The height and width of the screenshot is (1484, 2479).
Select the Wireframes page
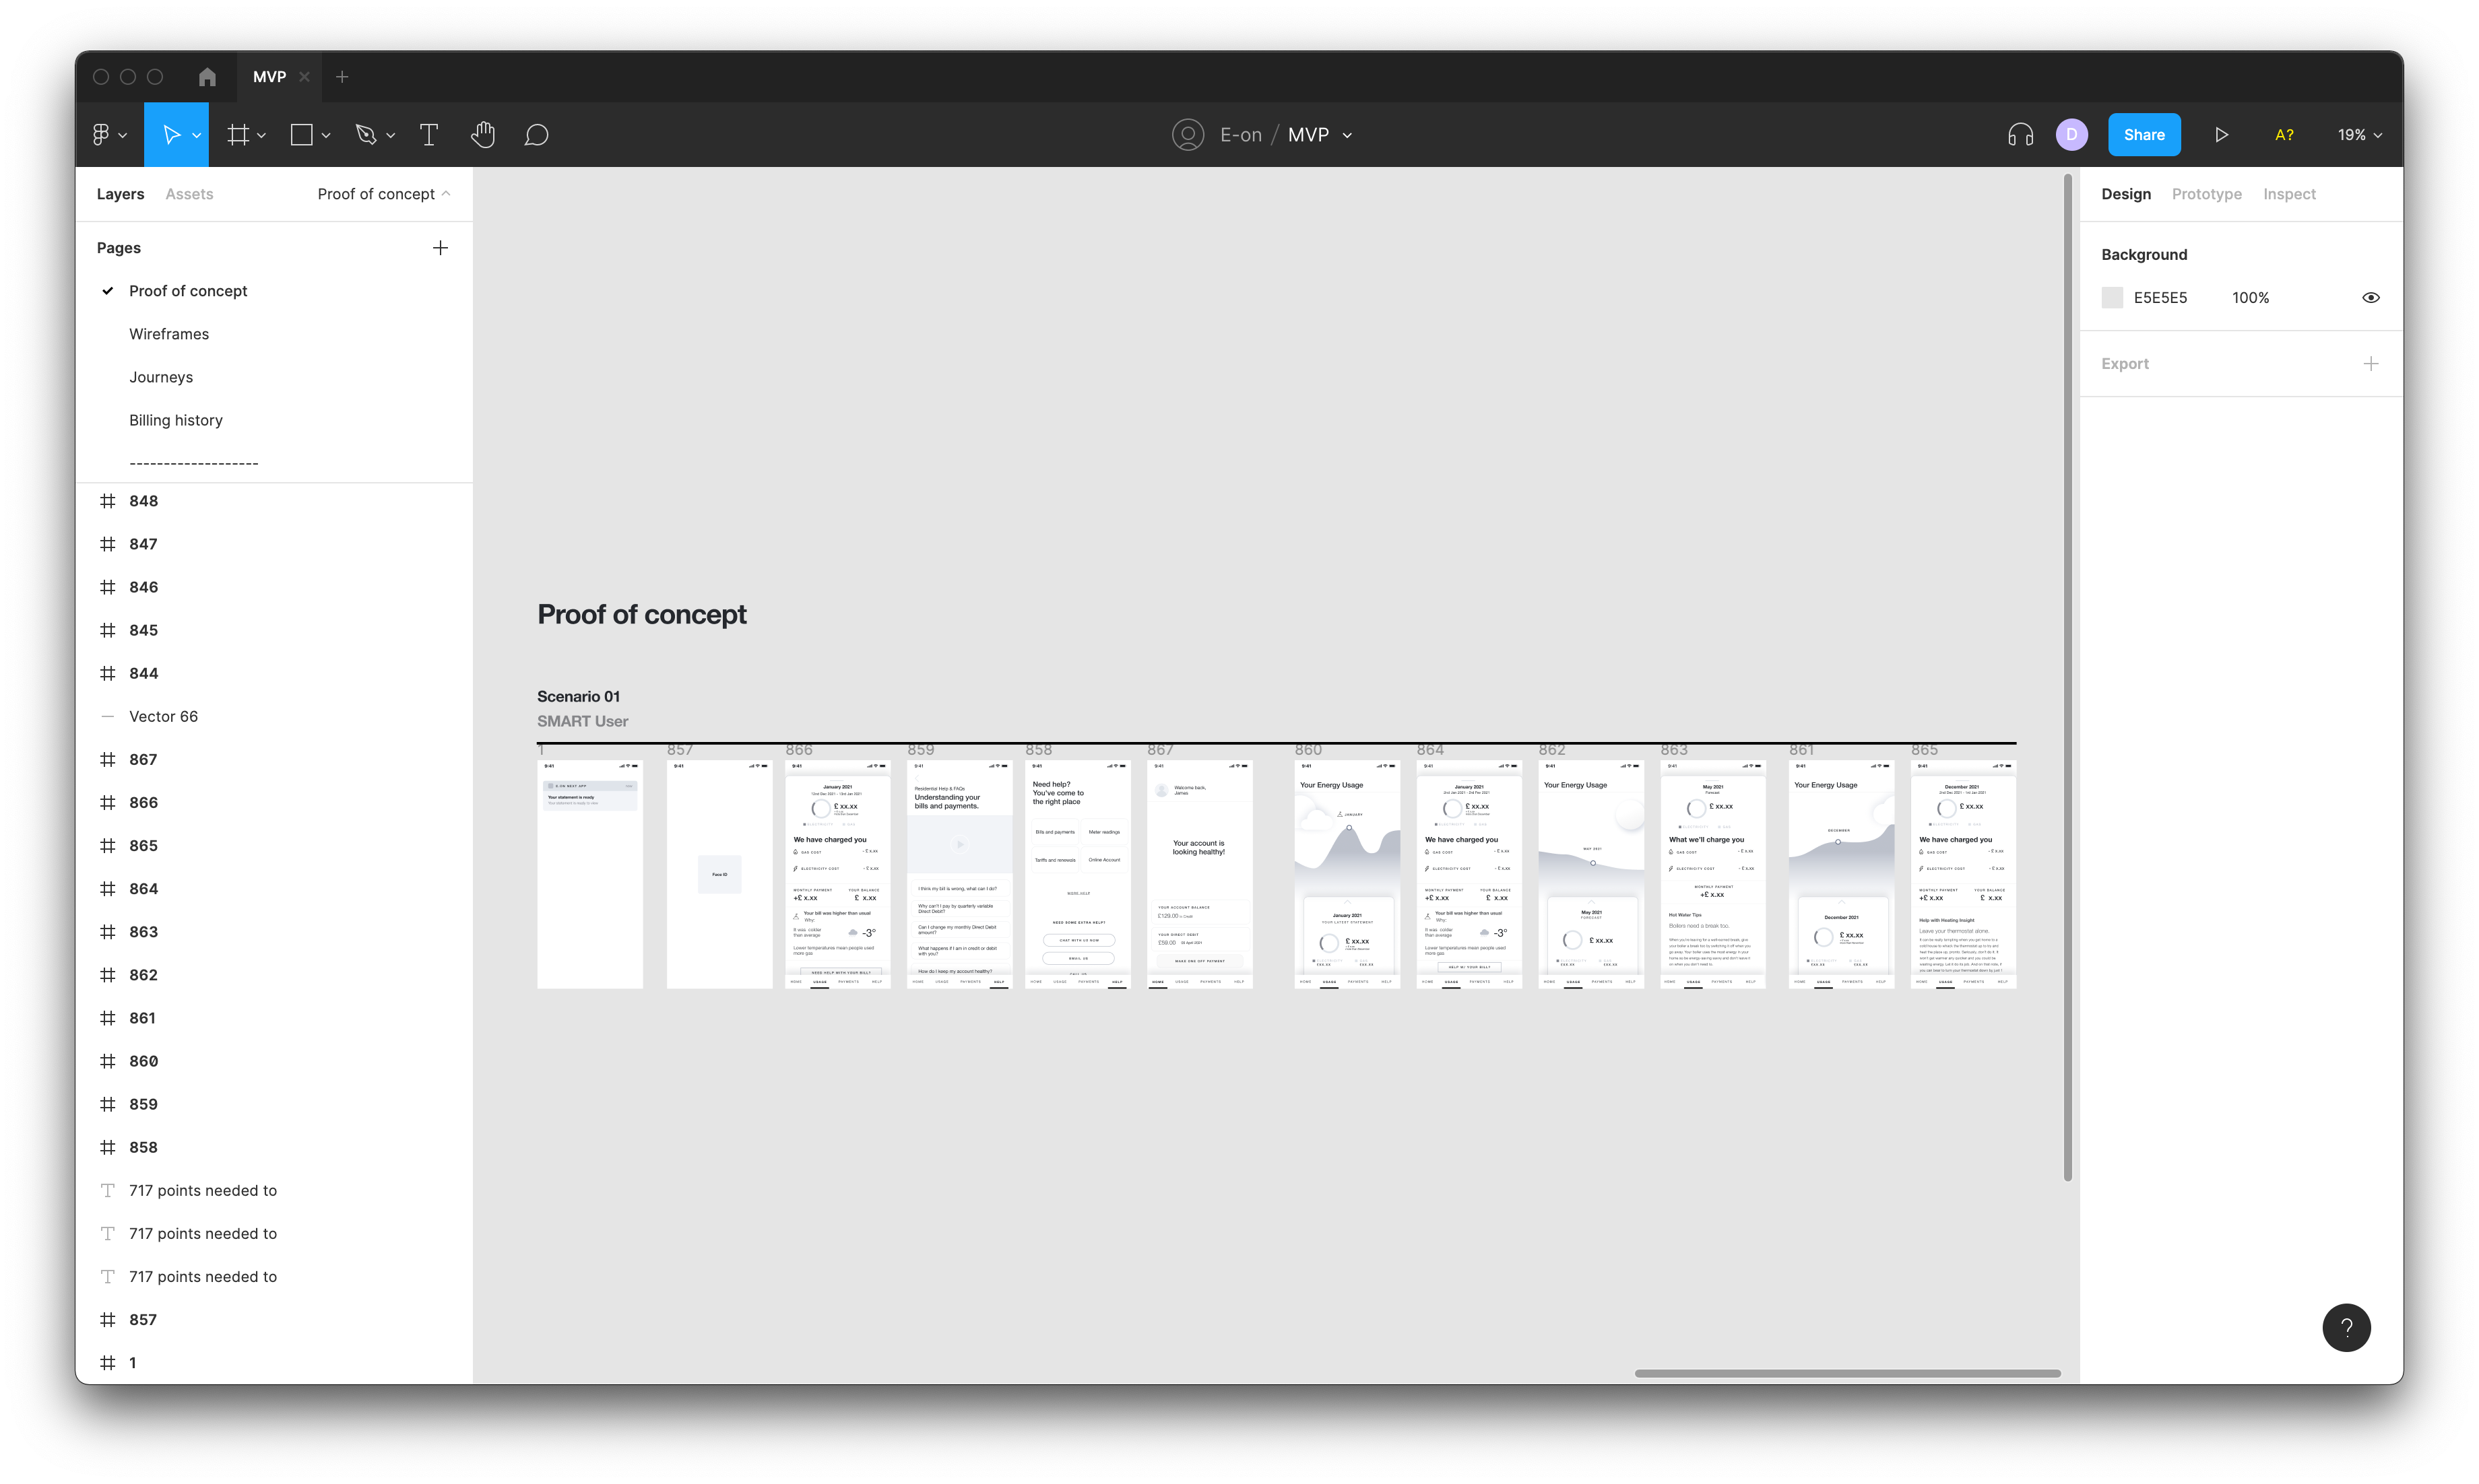(x=169, y=334)
